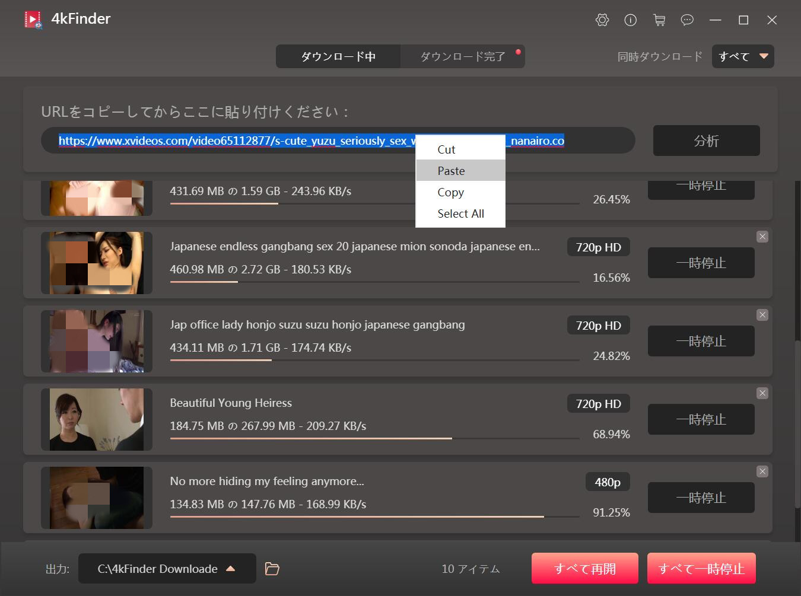
Task: Click the 720p HD badge on Beautiful Young Heiress
Action: (x=599, y=404)
